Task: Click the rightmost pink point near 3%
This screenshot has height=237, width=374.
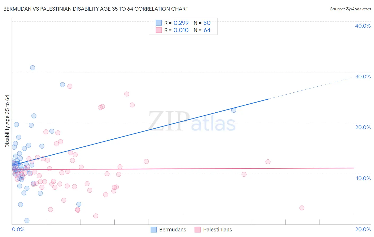Action: pyautogui.click(x=302, y=208)
